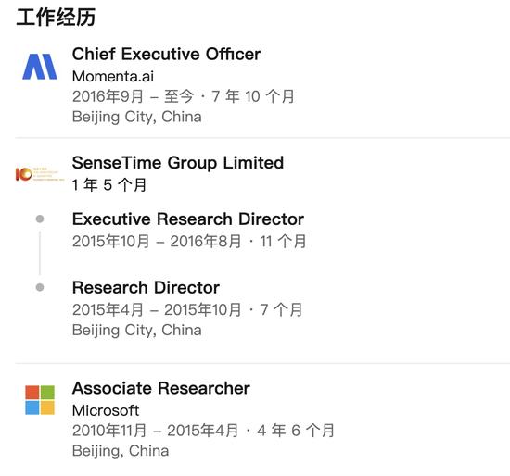
Task: Open the Chief Executive Officer position
Action: [x=166, y=54]
